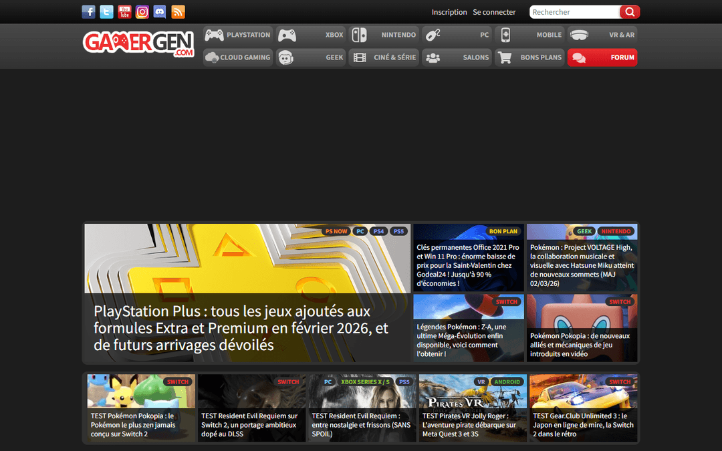Open the NINTENDO menu label
The width and height of the screenshot is (722, 451).
pyautogui.click(x=398, y=35)
